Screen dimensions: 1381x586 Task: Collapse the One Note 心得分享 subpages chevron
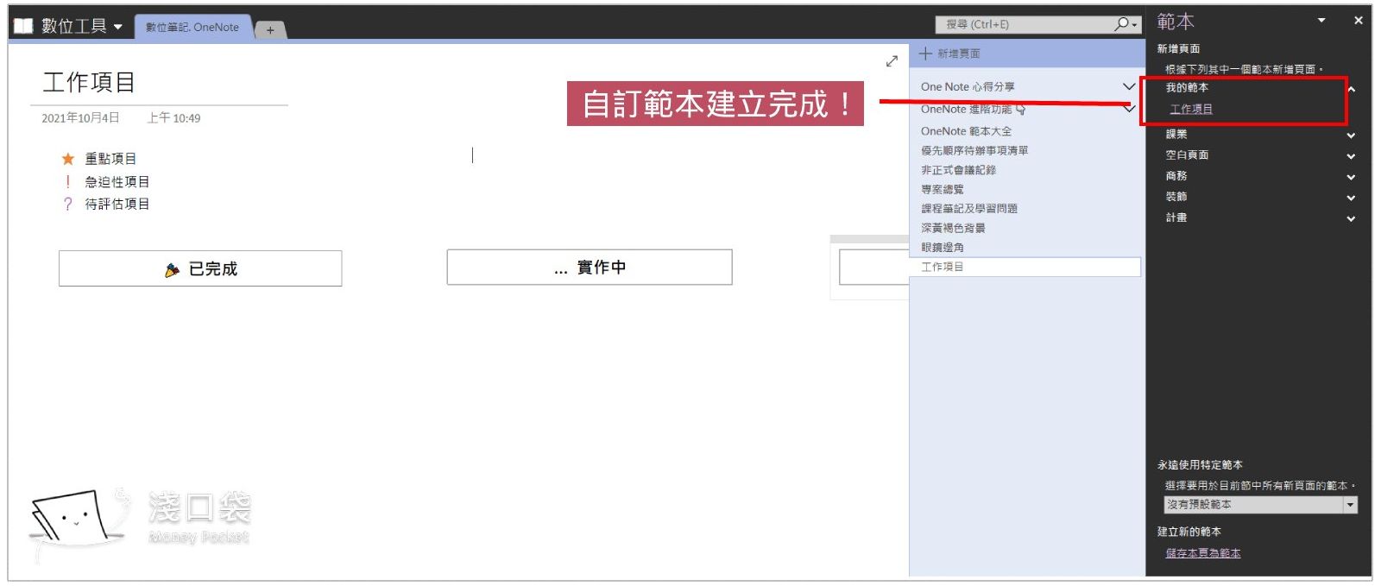click(x=1128, y=86)
